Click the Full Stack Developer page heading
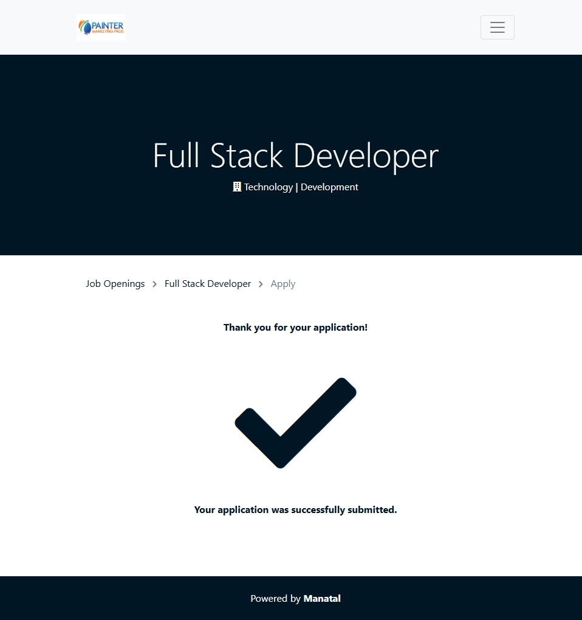The height and width of the screenshot is (620, 582). point(295,156)
